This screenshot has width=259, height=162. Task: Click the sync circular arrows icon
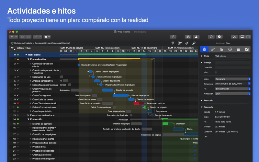point(211,37)
